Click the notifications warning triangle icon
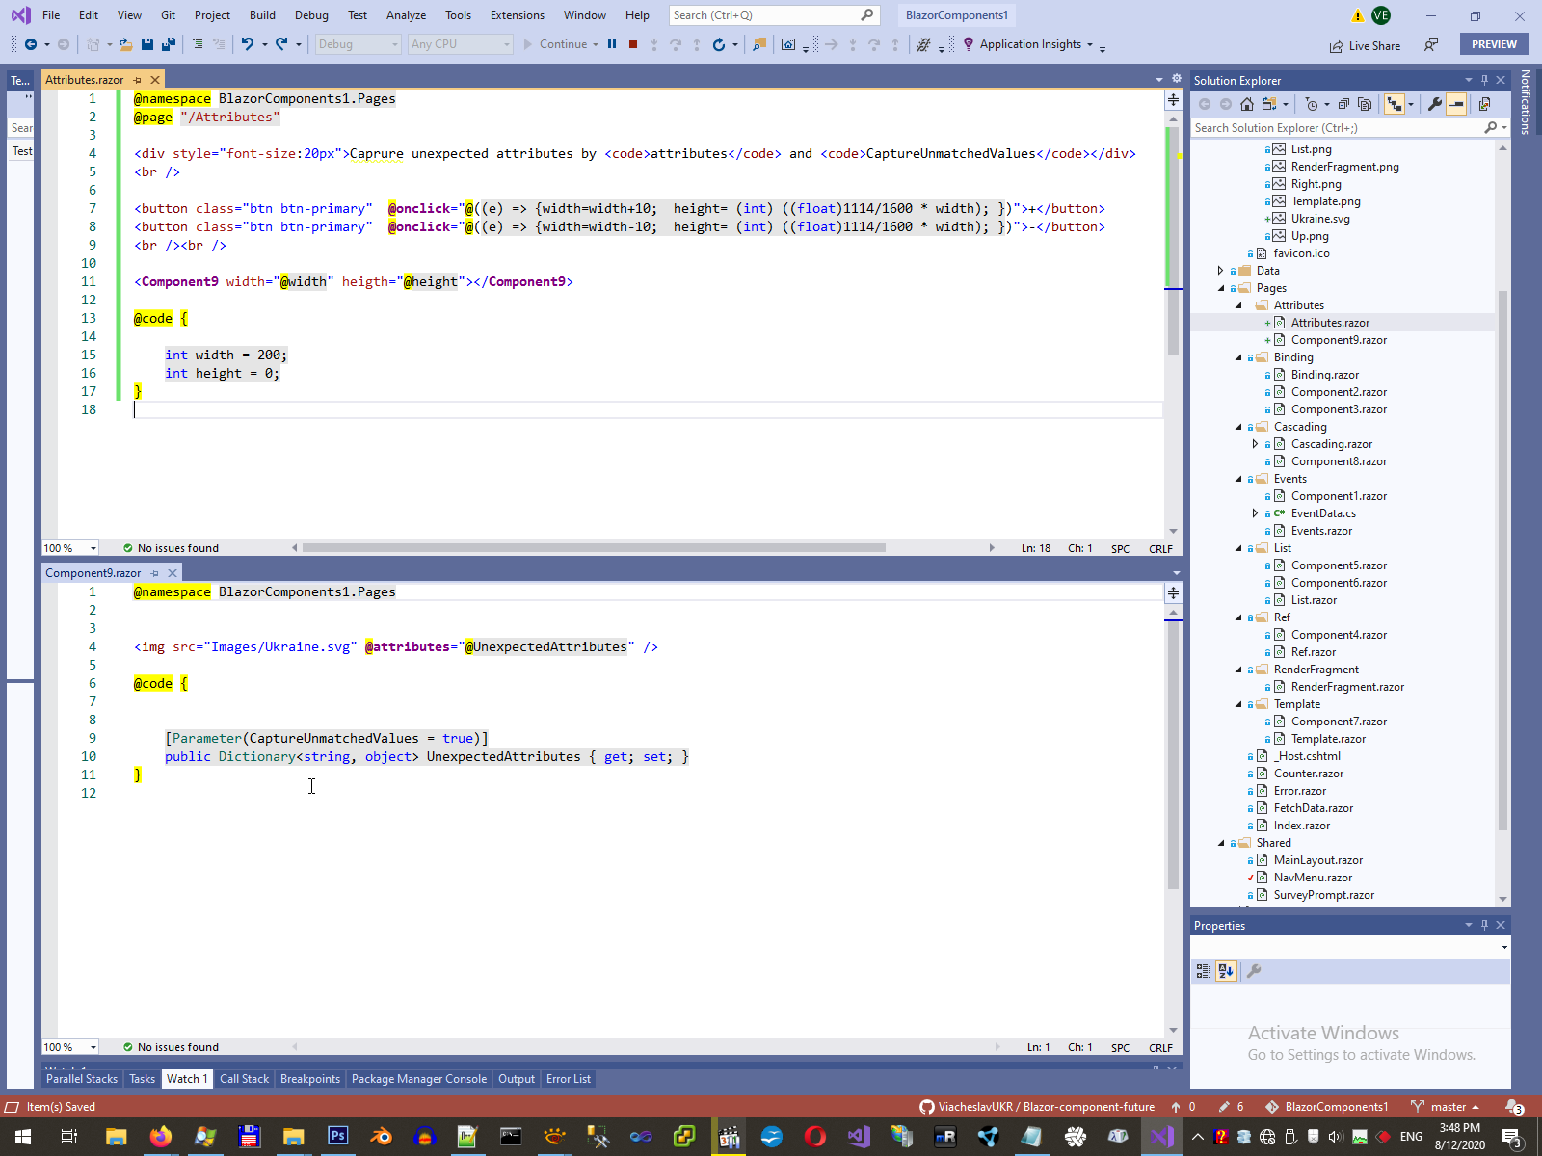Screen dimensions: 1542x1156 coord(1357,15)
